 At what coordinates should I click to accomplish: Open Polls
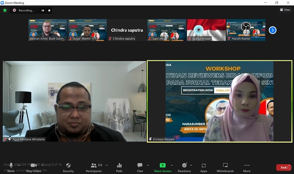coord(119,167)
